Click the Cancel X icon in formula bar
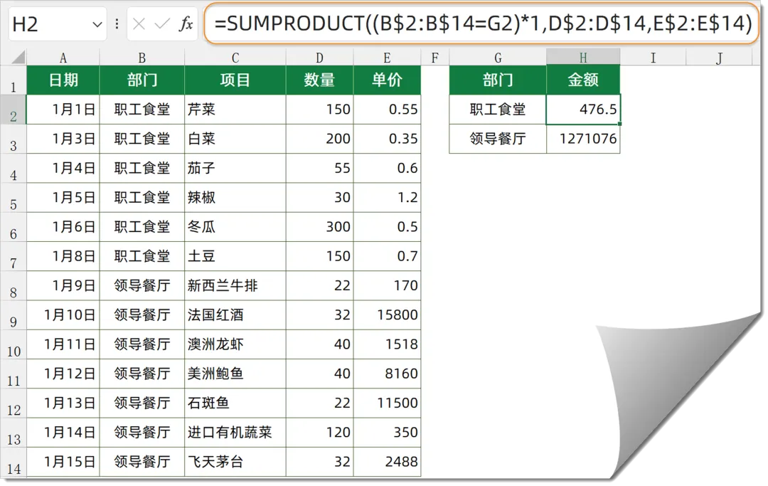The image size is (768, 486). [139, 25]
